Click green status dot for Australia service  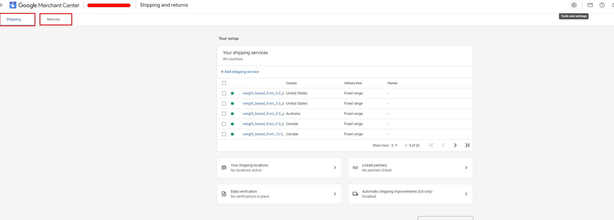click(232, 114)
